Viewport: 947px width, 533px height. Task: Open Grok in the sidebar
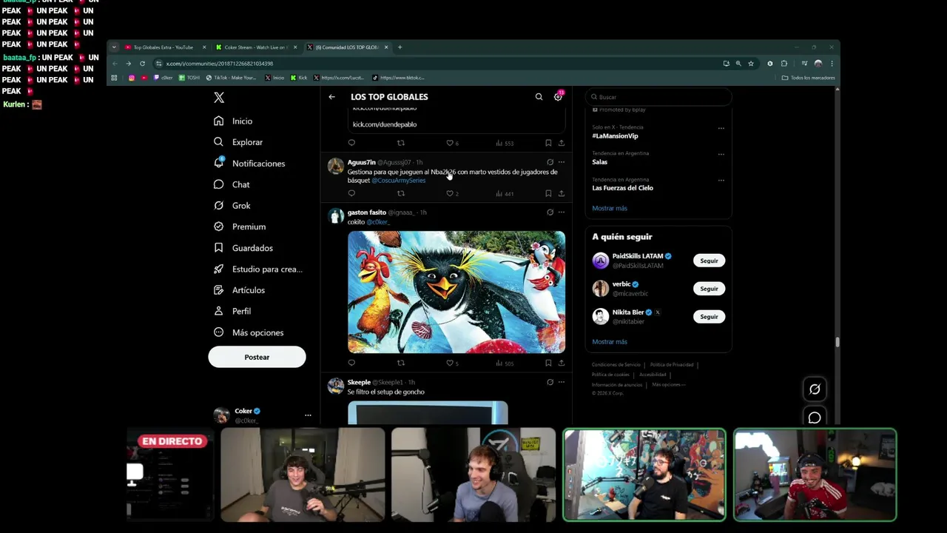point(232,206)
